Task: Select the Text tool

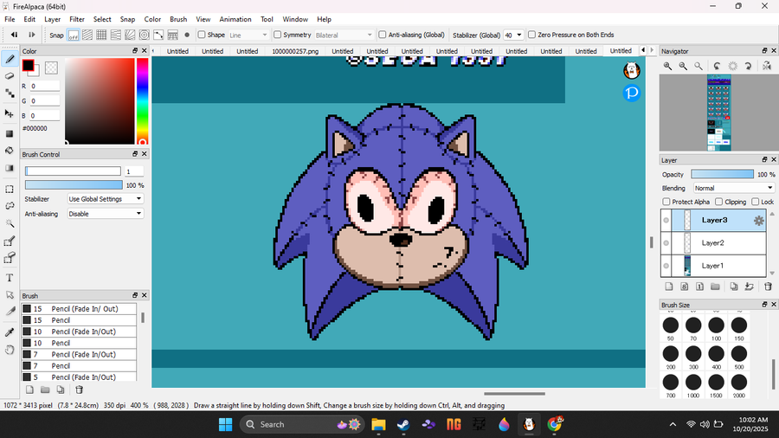Action: tap(10, 278)
